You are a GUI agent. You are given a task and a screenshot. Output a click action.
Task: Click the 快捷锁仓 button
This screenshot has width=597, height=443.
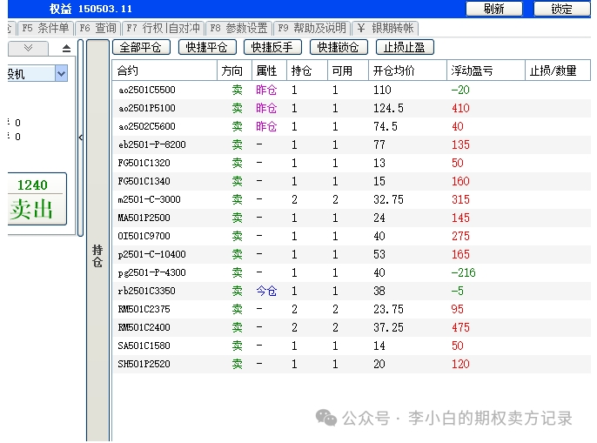pyautogui.click(x=339, y=47)
